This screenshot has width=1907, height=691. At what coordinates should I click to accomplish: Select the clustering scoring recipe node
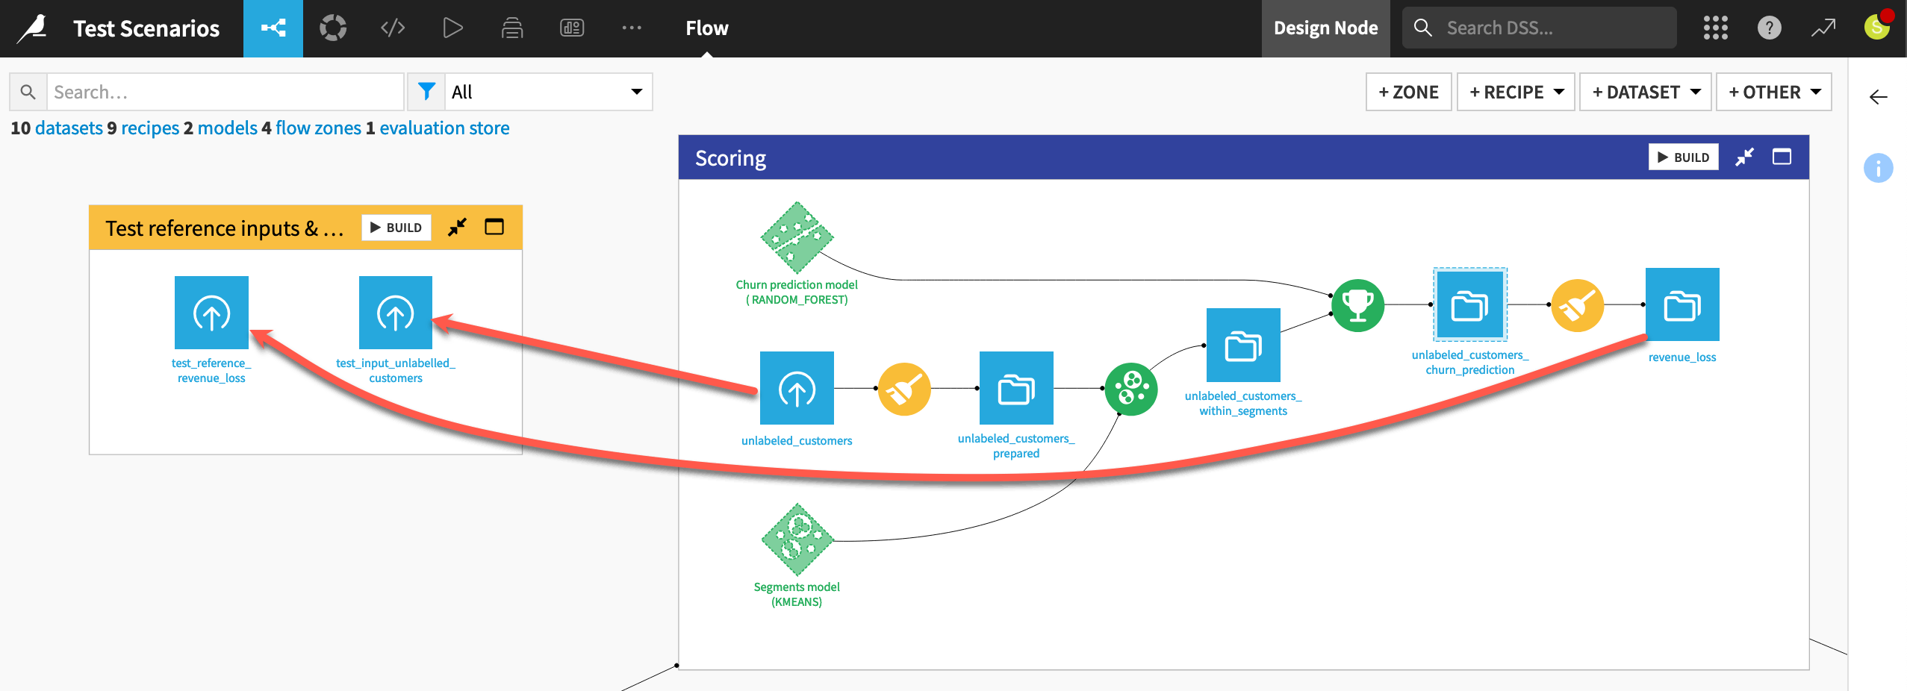click(1131, 389)
